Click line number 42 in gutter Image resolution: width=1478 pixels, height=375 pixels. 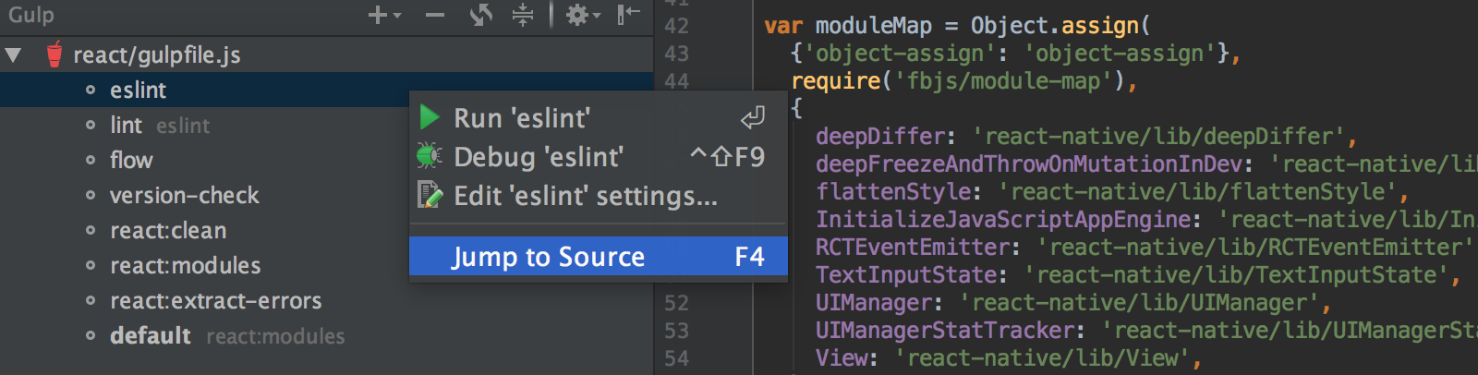pyautogui.click(x=676, y=26)
